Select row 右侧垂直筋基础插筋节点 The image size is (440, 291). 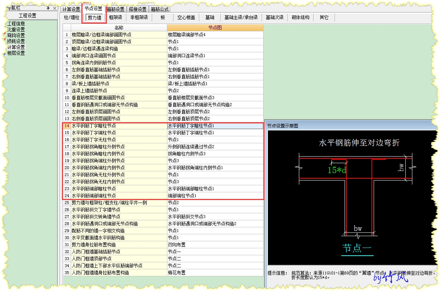[x=119, y=77]
